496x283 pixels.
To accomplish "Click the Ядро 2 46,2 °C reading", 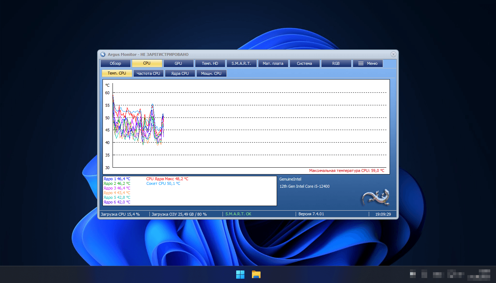I will pyautogui.click(x=117, y=183).
